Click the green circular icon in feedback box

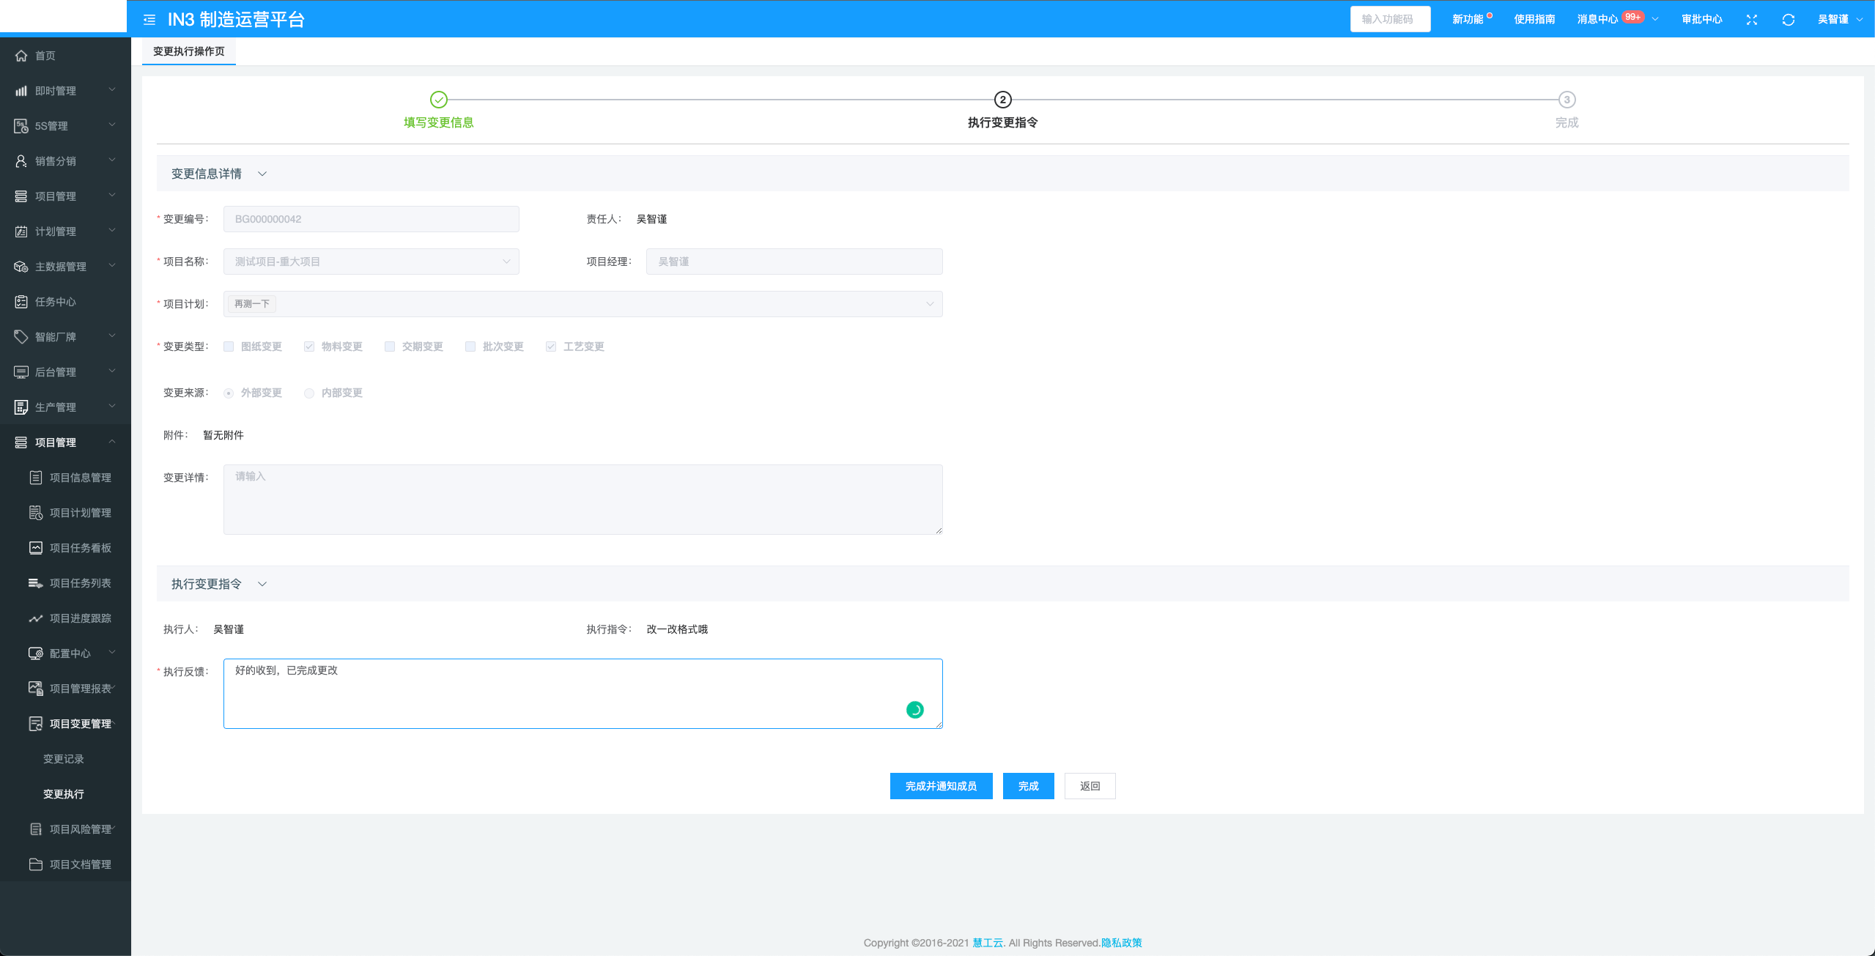tap(914, 709)
